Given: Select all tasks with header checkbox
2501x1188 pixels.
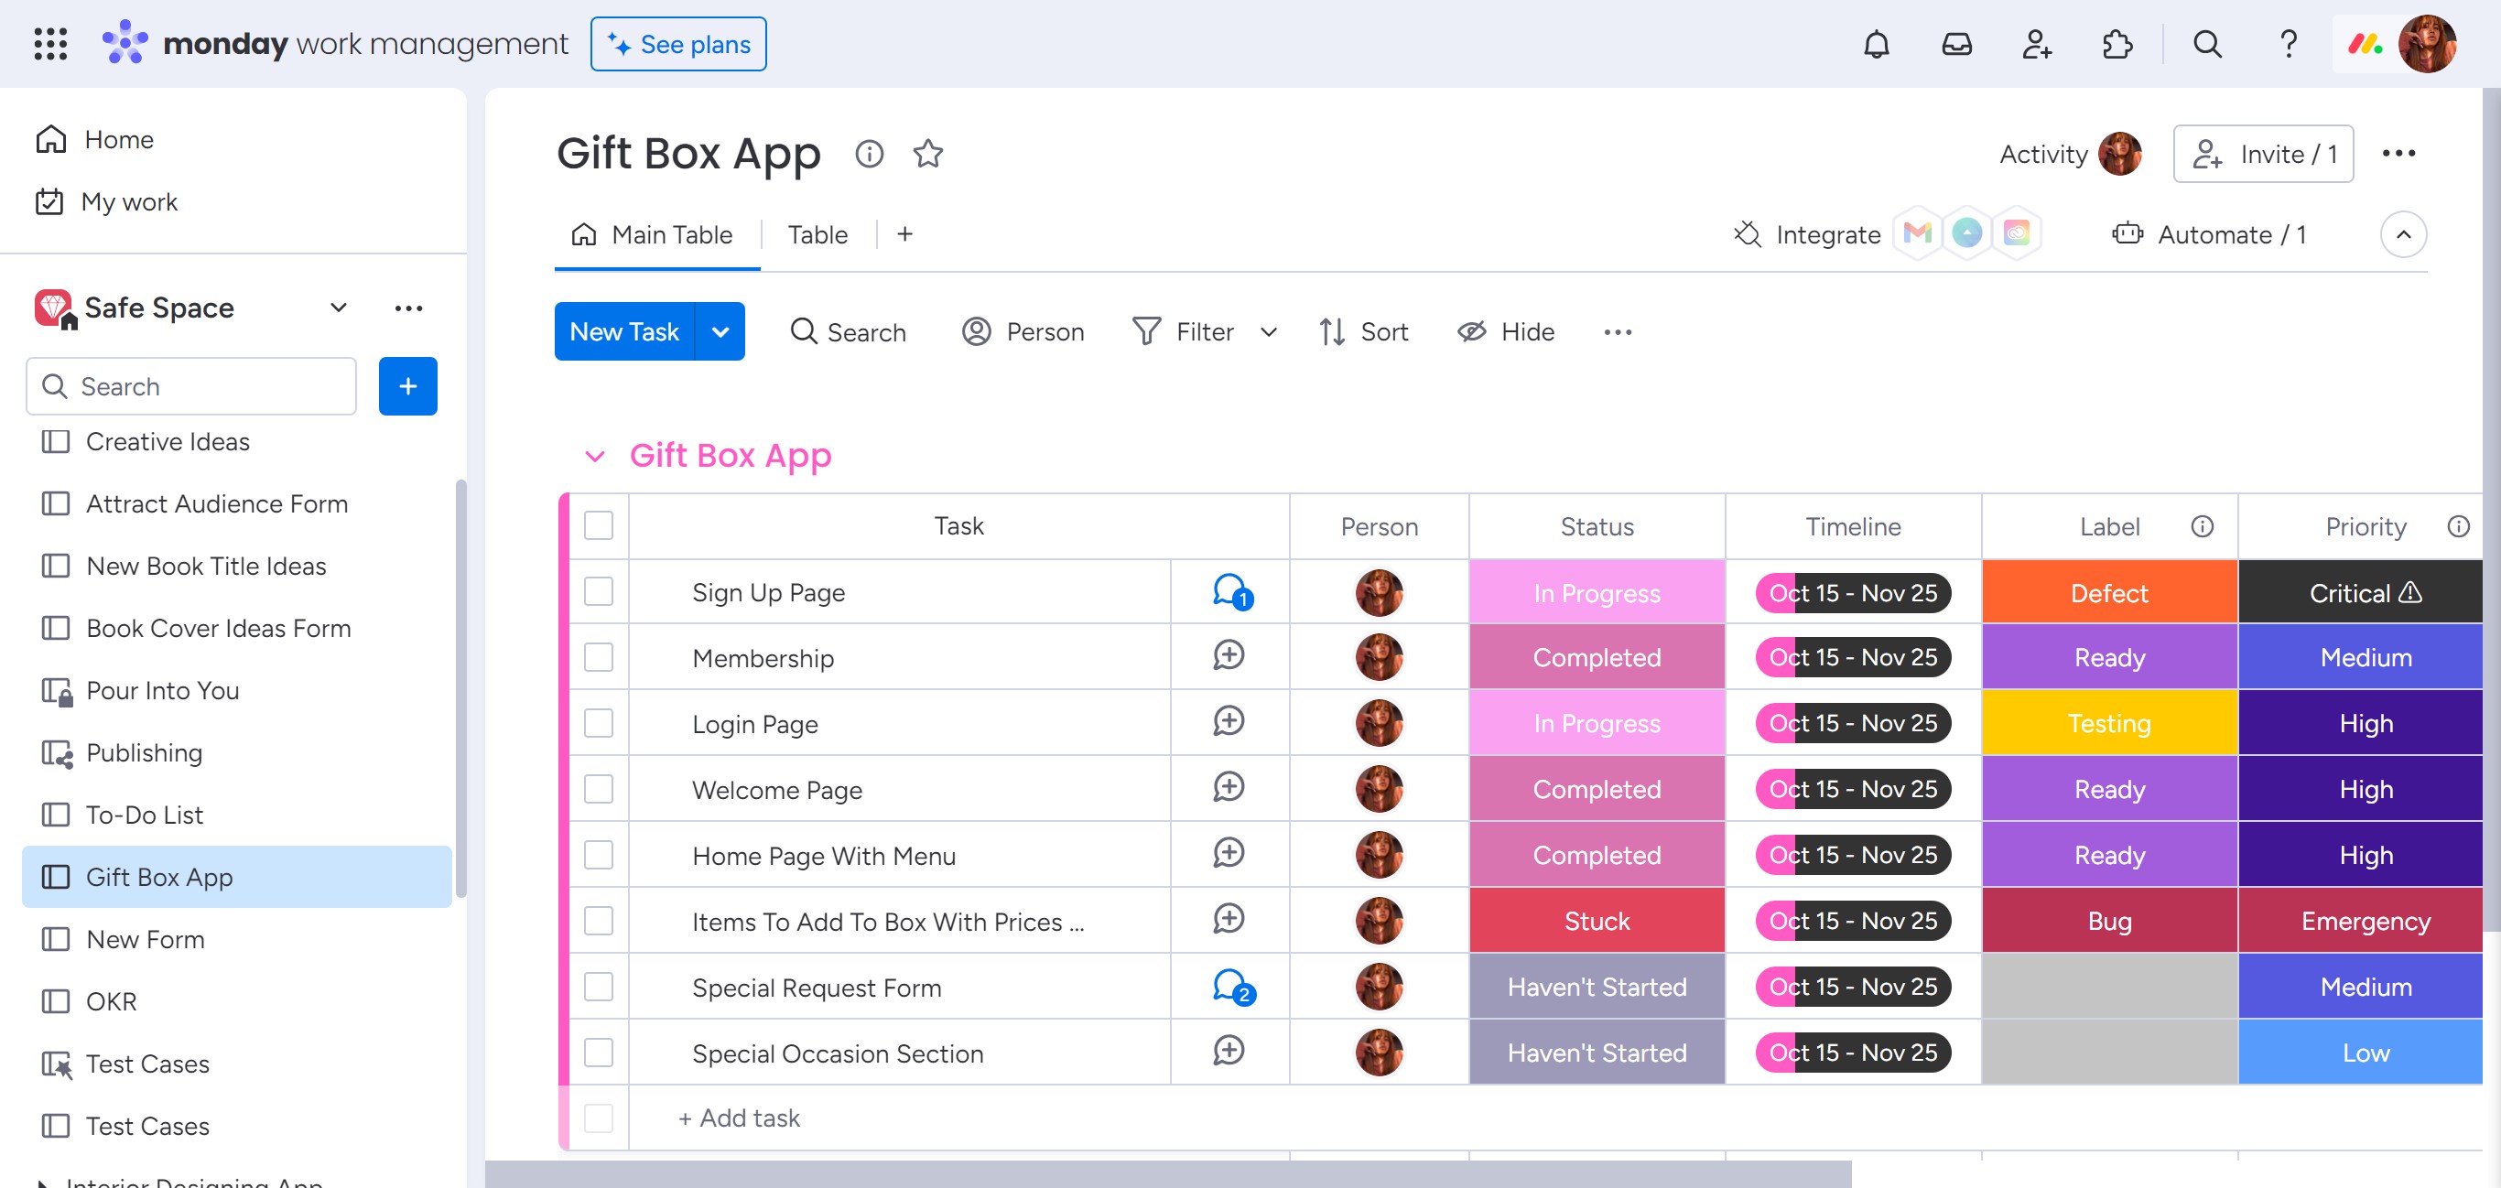Looking at the screenshot, I should click(x=598, y=526).
